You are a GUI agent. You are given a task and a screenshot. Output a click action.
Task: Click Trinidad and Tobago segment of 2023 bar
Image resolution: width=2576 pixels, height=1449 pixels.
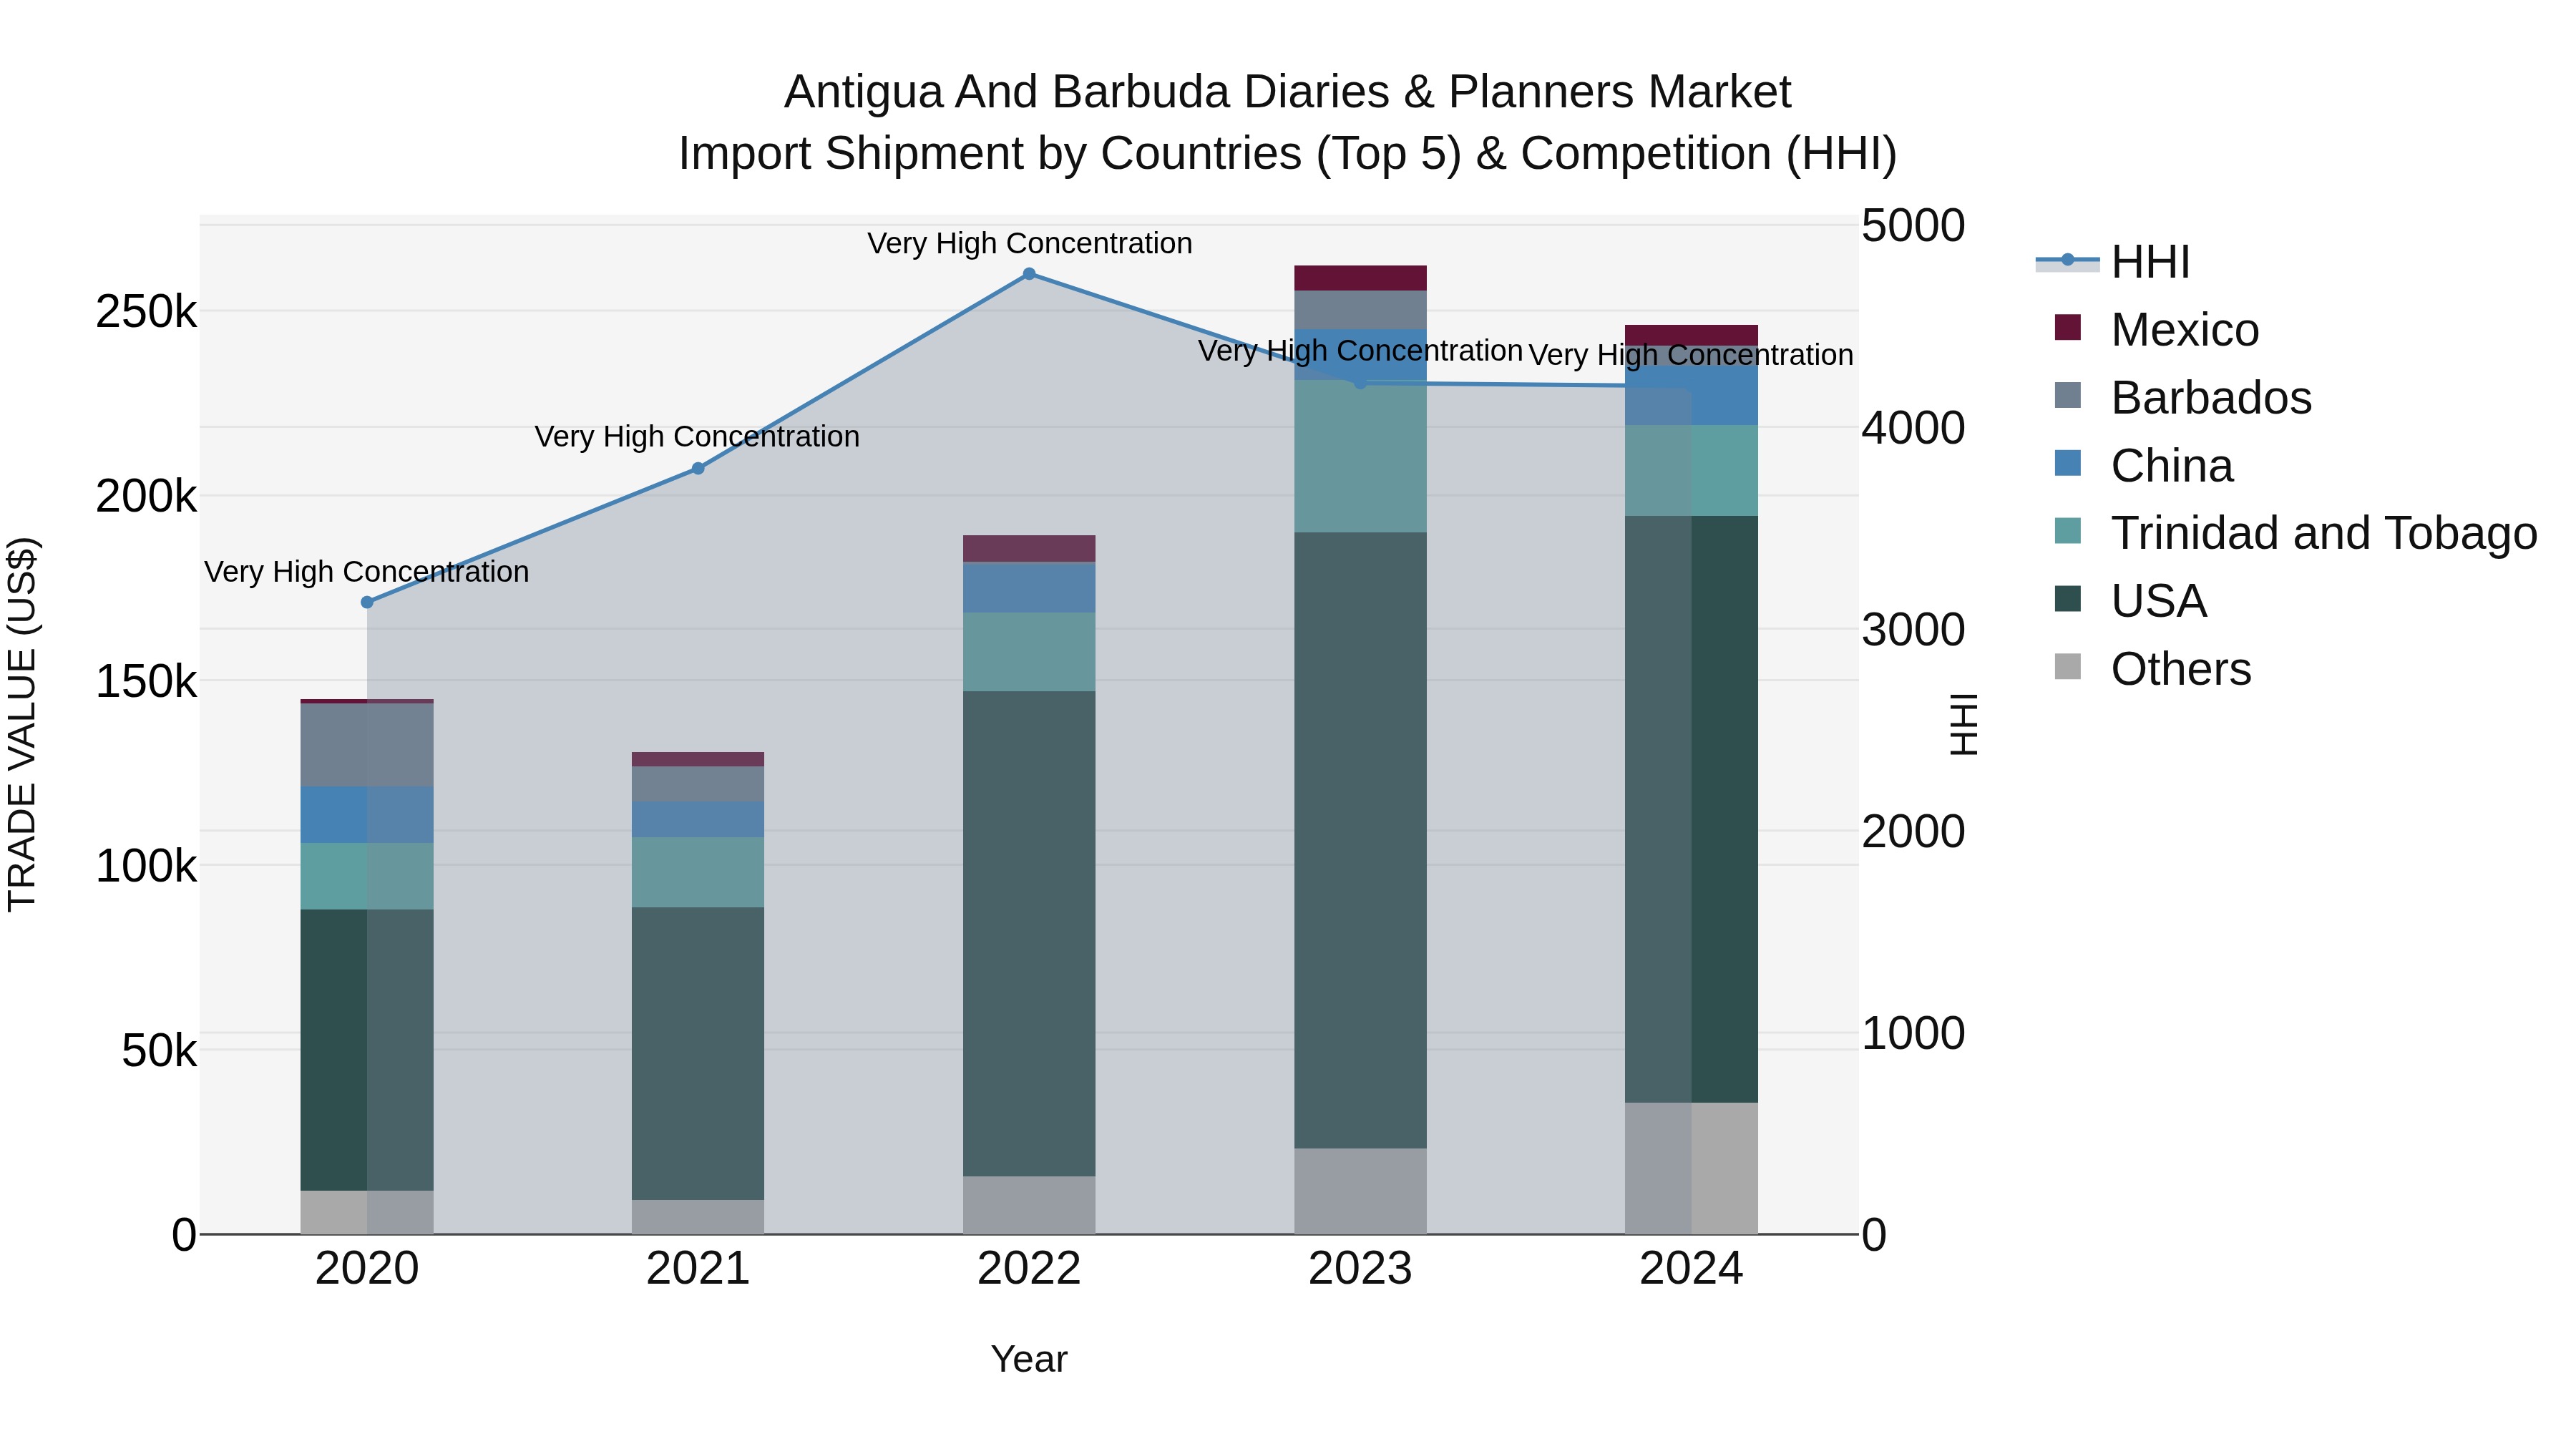coord(1360,456)
